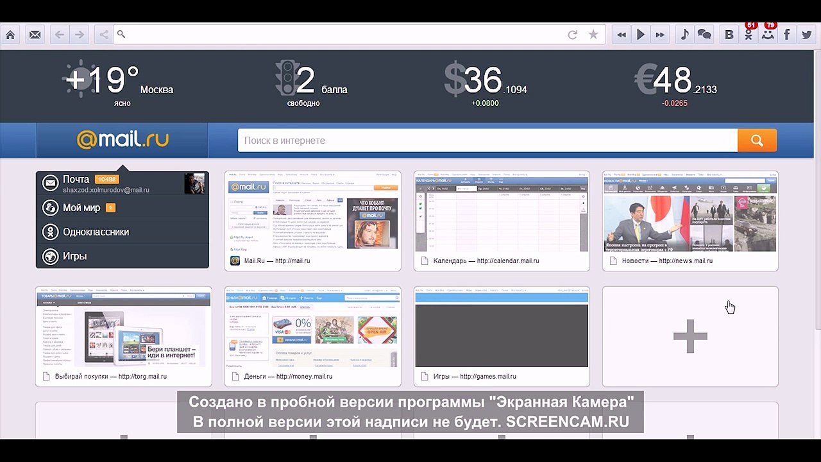Add a new site with the plus tile
The image size is (821, 462).
pyautogui.click(x=690, y=336)
